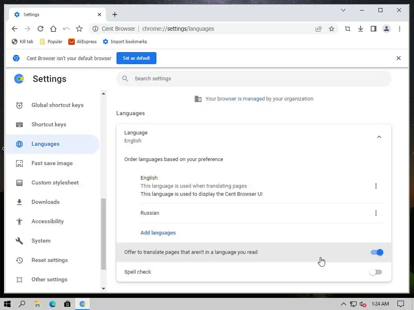
Task: Toggle offer to translate pages switch
Action: tap(377, 252)
